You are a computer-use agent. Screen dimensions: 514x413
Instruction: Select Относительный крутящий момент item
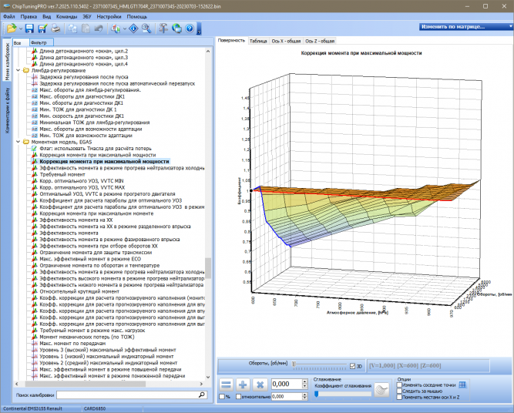click(79, 291)
